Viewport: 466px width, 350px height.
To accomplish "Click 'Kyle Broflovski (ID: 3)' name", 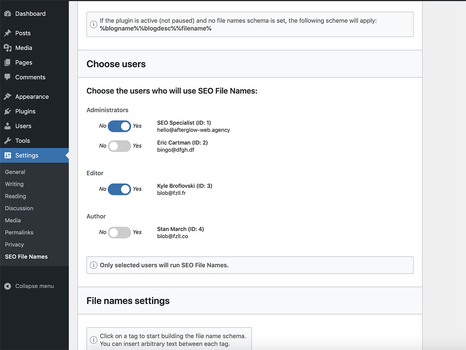I will 185,186.
